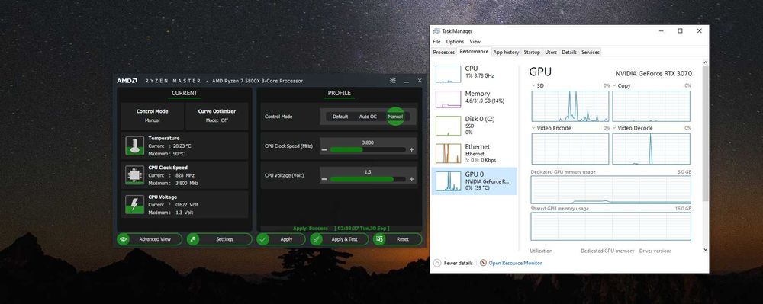Click the Resource Monitor icon in Task Manager
Viewport: 763px width, 304px height.
tap(483, 263)
